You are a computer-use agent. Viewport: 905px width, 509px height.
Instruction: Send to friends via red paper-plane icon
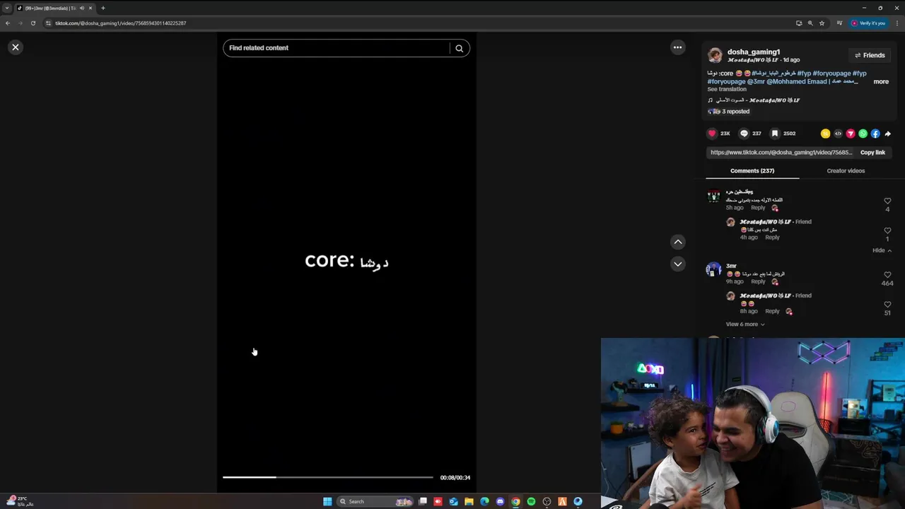tap(851, 134)
